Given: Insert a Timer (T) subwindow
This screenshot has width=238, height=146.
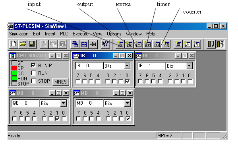Looking at the screenshot, I should [148, 44].
